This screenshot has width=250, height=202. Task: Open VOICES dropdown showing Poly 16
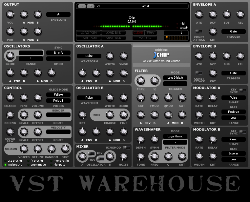coord(58,101)
